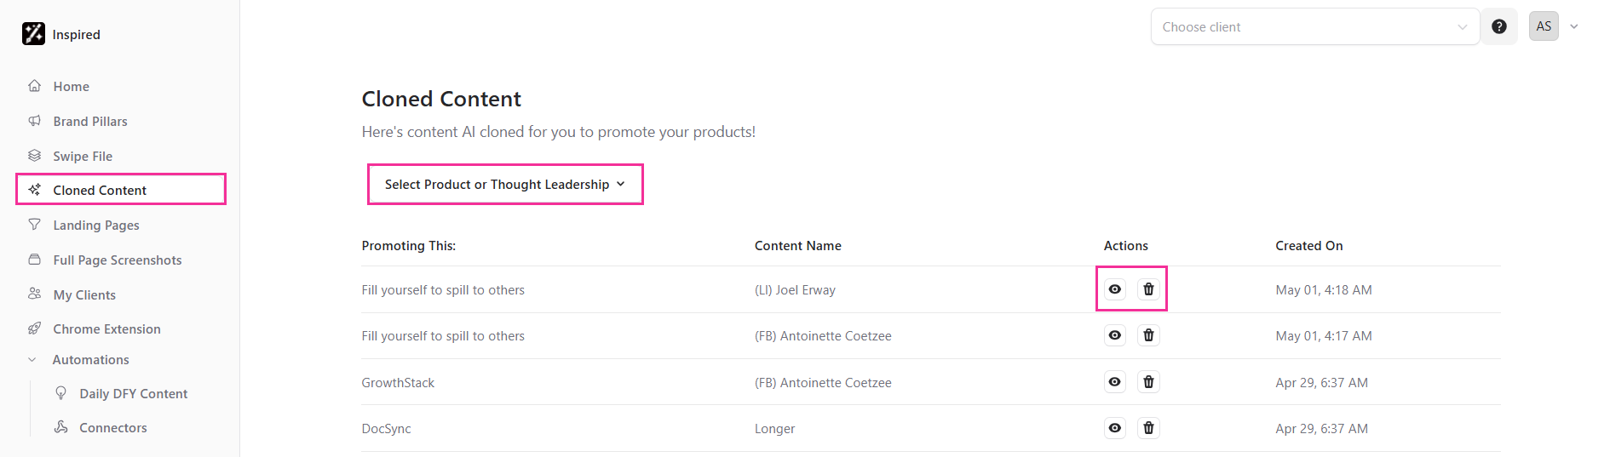This screenshot has height=457, width=1610.
Task: Click the (LI) Joel Erway content name
Action: (x=795, y=290)
